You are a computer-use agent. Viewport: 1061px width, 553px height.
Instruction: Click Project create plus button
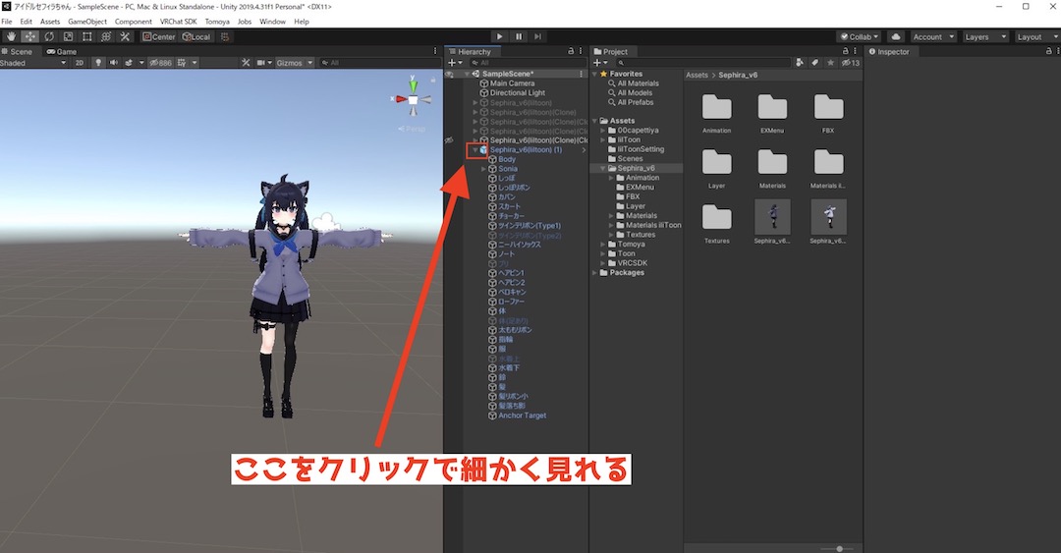tap(599, 63)
